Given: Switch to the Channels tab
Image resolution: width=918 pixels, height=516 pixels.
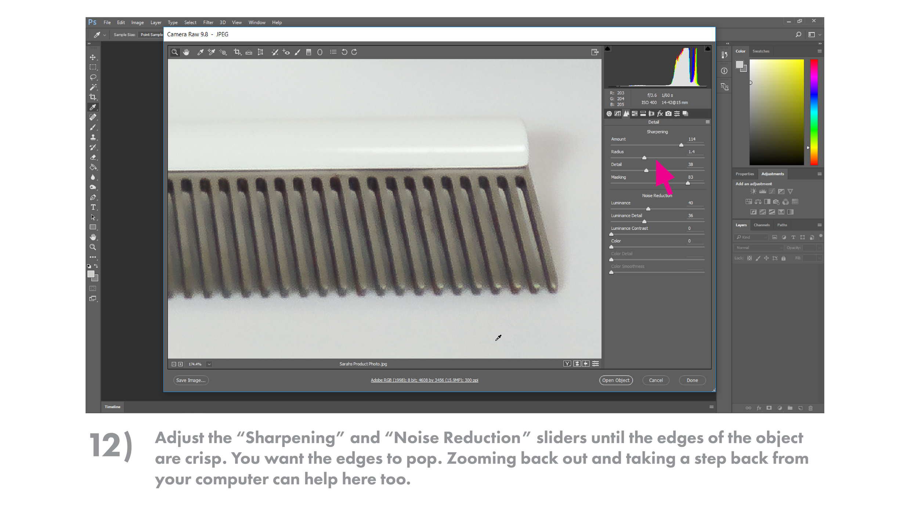Looking at the screenshot, I should point(762,225).
